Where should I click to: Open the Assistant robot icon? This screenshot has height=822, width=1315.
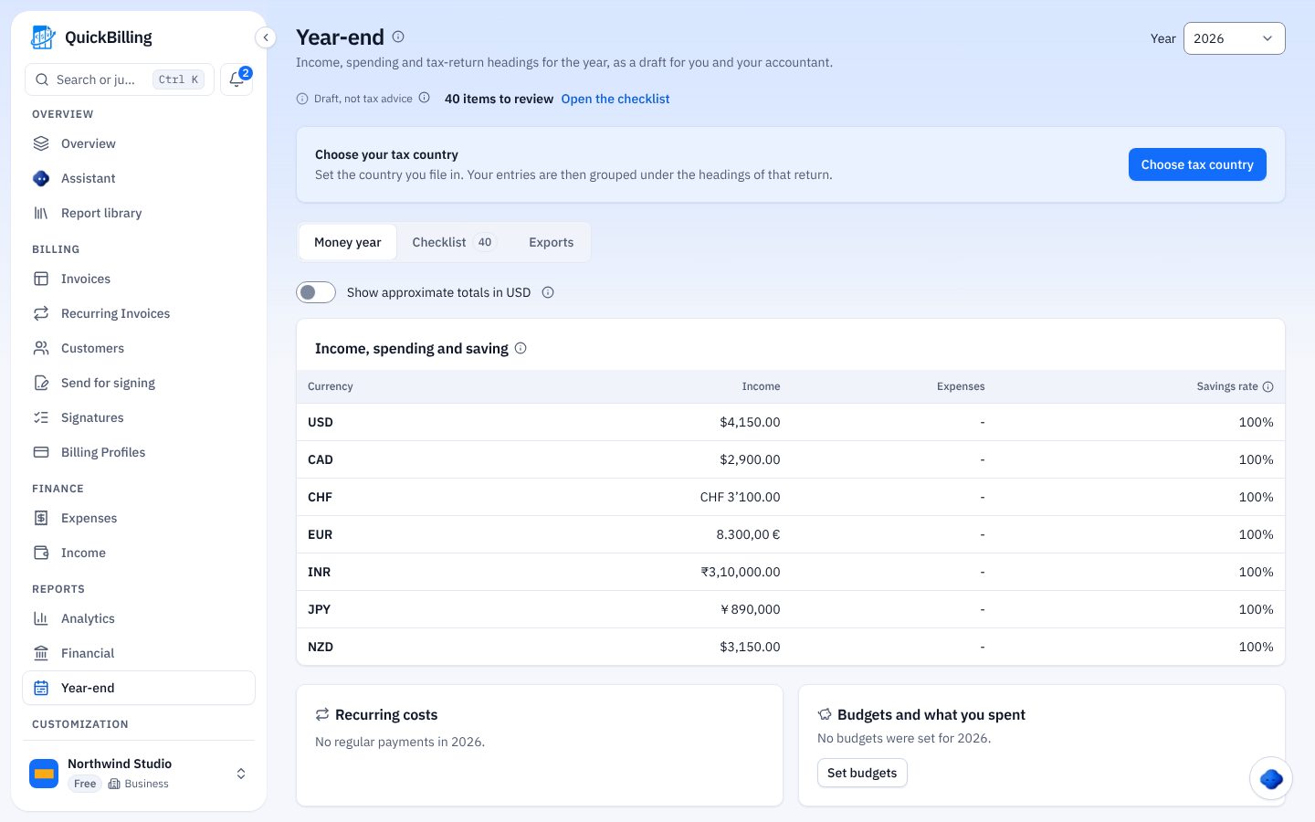tap(41, 178)
